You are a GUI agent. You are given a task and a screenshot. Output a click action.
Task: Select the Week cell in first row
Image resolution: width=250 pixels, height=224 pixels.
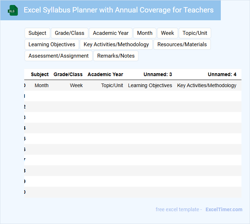tap(76, 85)
